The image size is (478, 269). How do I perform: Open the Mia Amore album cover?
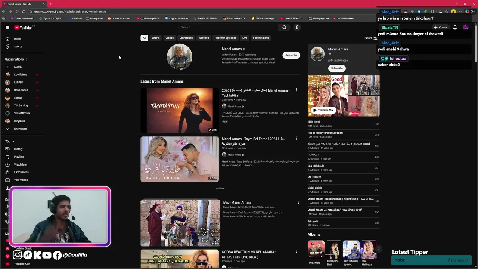(316, 250)
